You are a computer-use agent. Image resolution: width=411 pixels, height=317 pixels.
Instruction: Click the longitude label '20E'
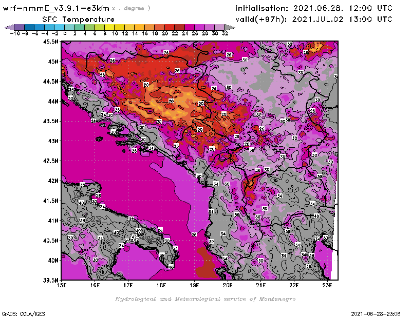228,285
